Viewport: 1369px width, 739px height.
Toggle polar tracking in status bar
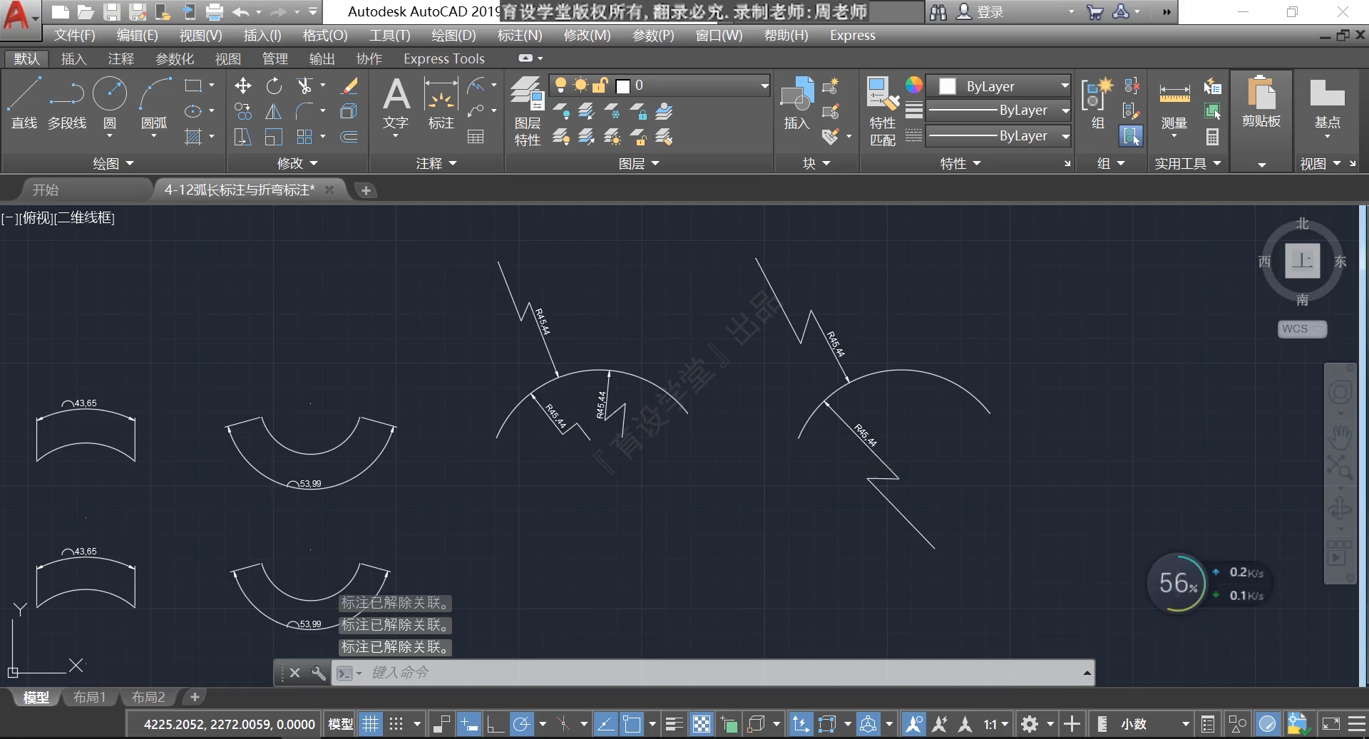522,725
